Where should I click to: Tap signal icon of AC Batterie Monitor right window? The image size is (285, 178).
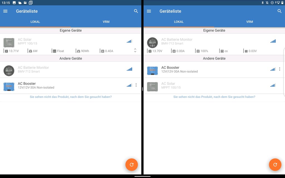point(273,41)
